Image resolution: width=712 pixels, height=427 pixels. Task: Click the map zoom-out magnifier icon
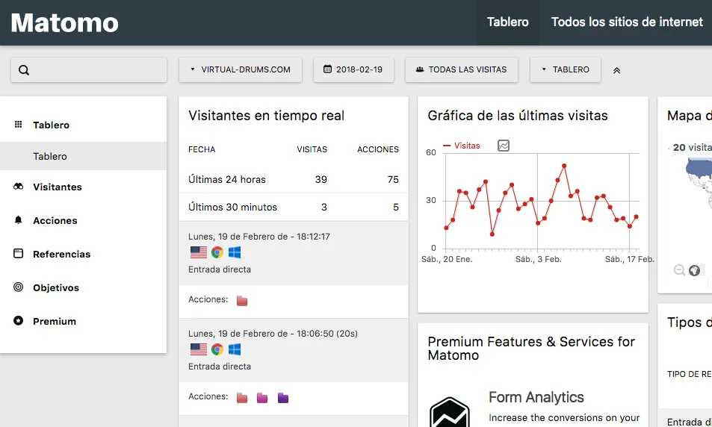pos(679,270)
